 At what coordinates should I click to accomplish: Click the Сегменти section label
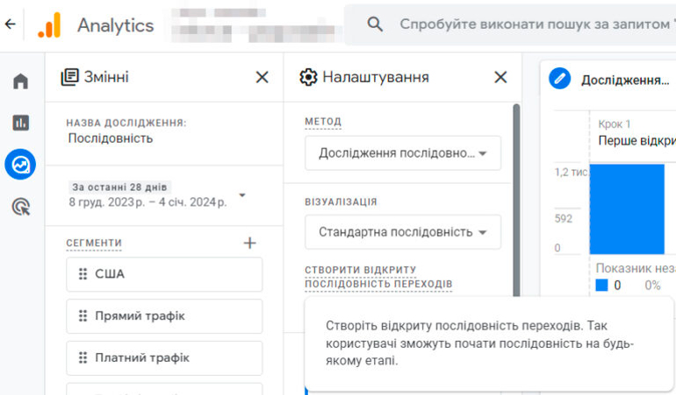94,243
